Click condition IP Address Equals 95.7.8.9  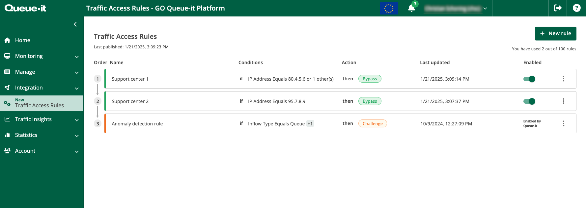point(277,101)
